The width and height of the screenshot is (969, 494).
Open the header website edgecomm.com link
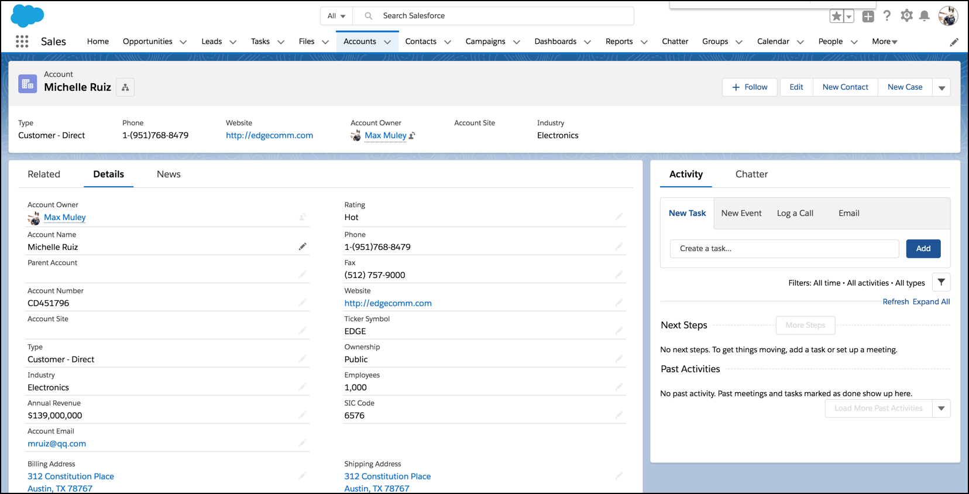[269, 135]
